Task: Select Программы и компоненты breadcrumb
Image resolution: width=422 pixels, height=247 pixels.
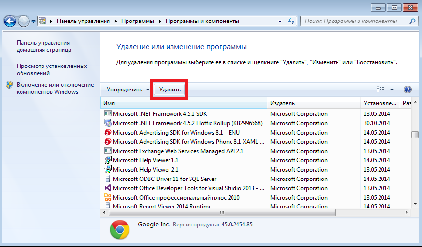Action: [202, 21]
